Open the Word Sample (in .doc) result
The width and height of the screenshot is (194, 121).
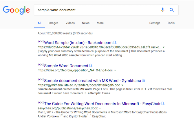tap(78, 42)
